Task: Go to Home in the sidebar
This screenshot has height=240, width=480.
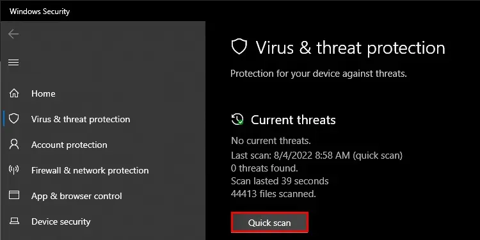Action: (43, 93)
